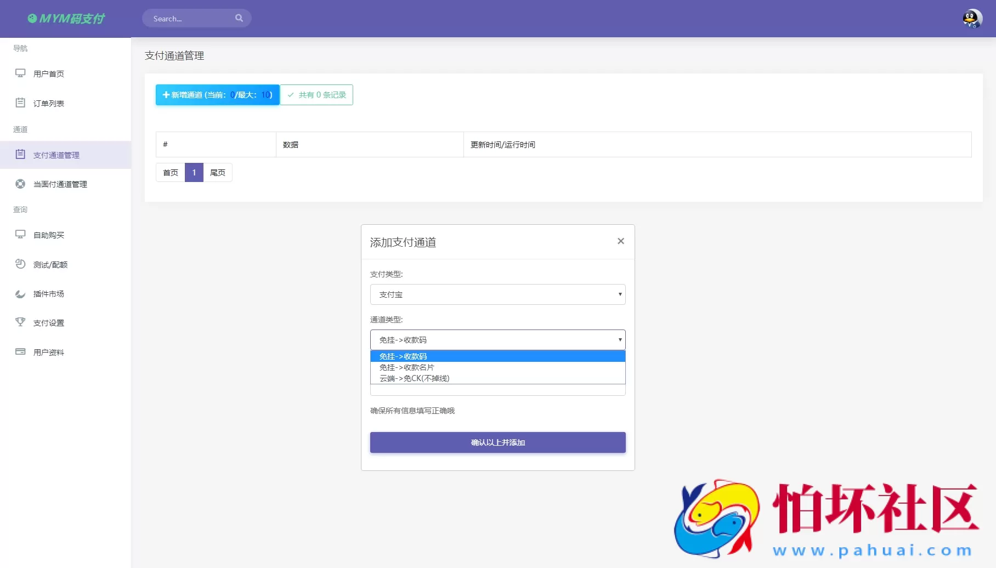The height and width of the screenshot is (568, 996).
Task: Click the 支付通道管理 channel icon
Action: (x=20, y=155)
